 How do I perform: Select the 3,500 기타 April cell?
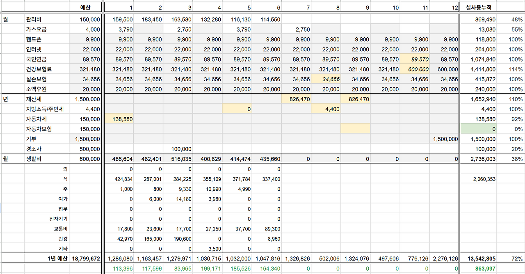pyautogui.click(x=208, y=249)
